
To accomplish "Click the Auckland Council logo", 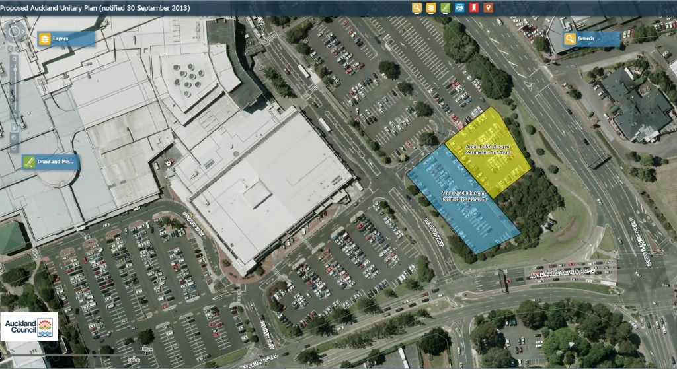I will click(29, 327).
